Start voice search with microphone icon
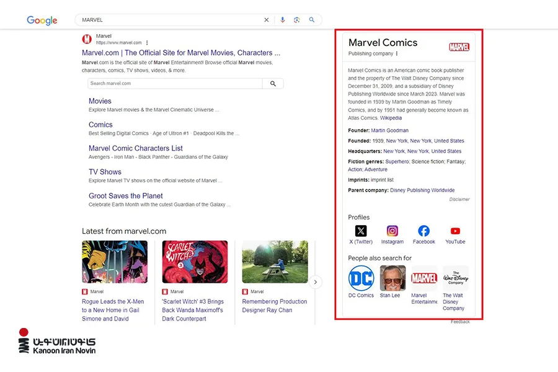This screenshot has height=372, width=558. point(283,20)
